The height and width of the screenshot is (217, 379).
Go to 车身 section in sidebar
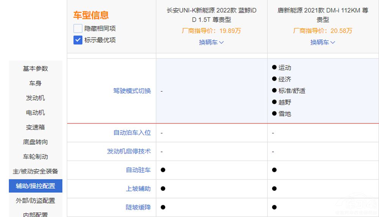[36, 83]
